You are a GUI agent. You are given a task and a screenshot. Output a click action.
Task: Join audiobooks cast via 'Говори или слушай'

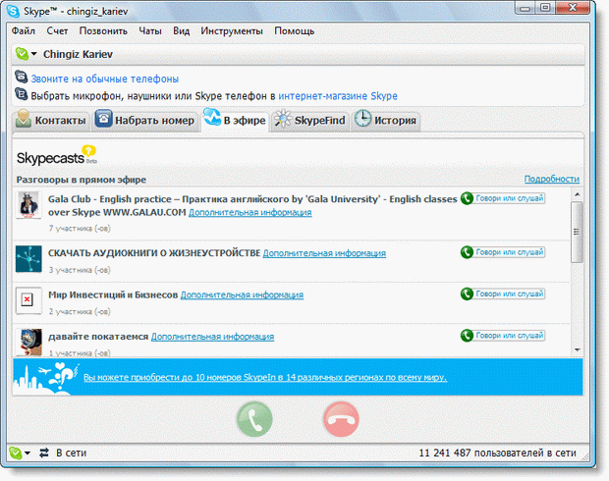[x=503, y=252]
